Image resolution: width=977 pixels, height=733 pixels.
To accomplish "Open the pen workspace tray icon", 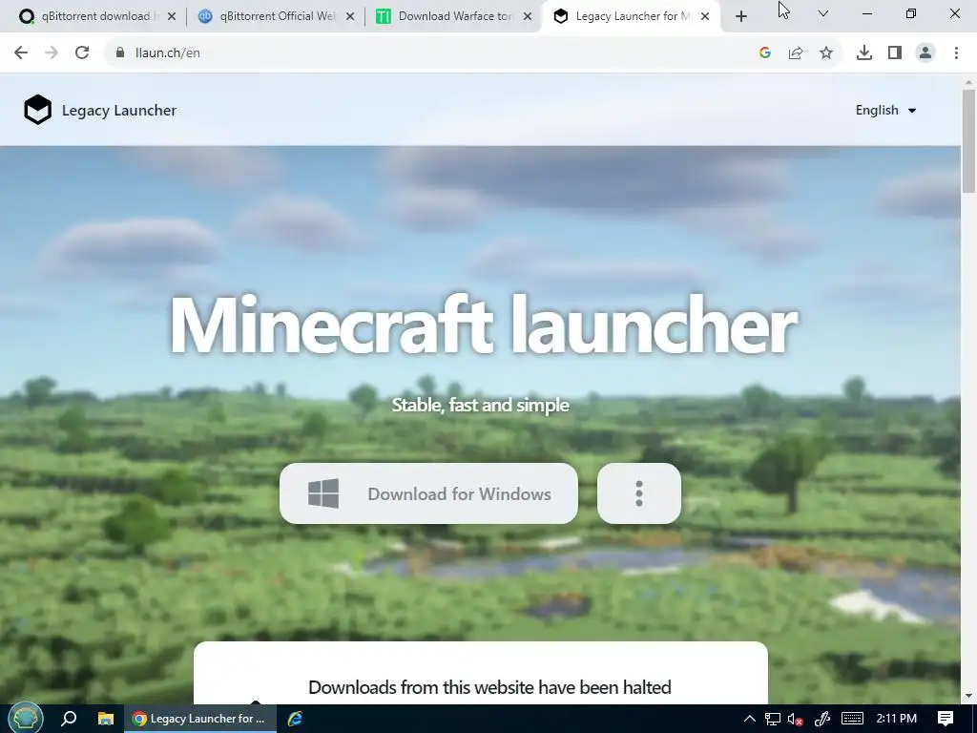I will pos(821,719).
